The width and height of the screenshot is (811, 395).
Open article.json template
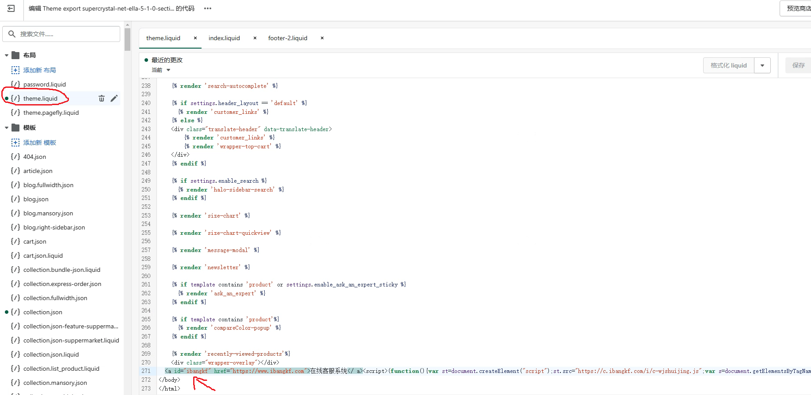(x=38, y=171)
